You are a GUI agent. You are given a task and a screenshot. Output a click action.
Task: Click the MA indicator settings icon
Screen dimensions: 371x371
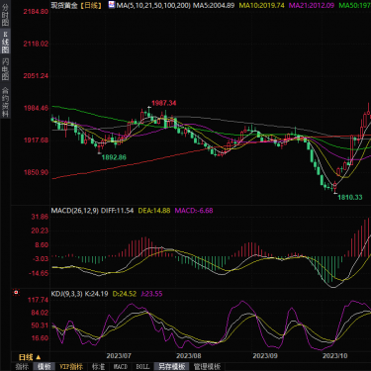(112, 5)
